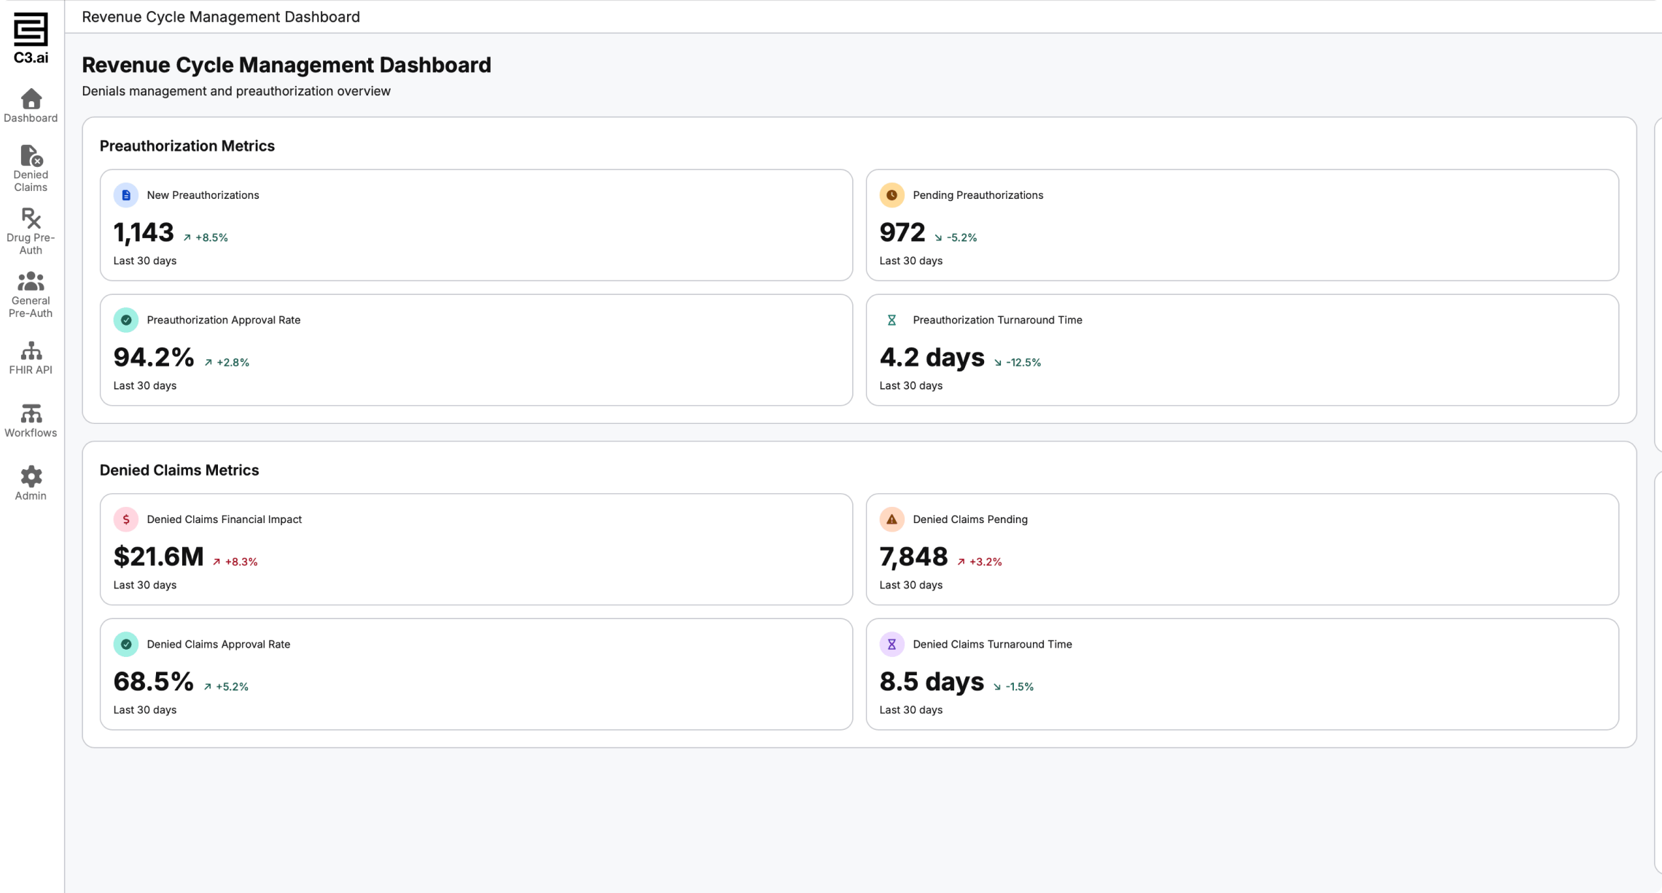Click down-arrow trend beside 4.2 days
Screen dimensions: 1662x893
click(997, 363)
